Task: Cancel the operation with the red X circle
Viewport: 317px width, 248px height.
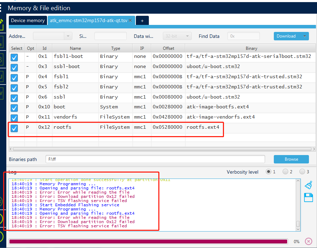Action: pyautogui.click(x=309, y=241)
